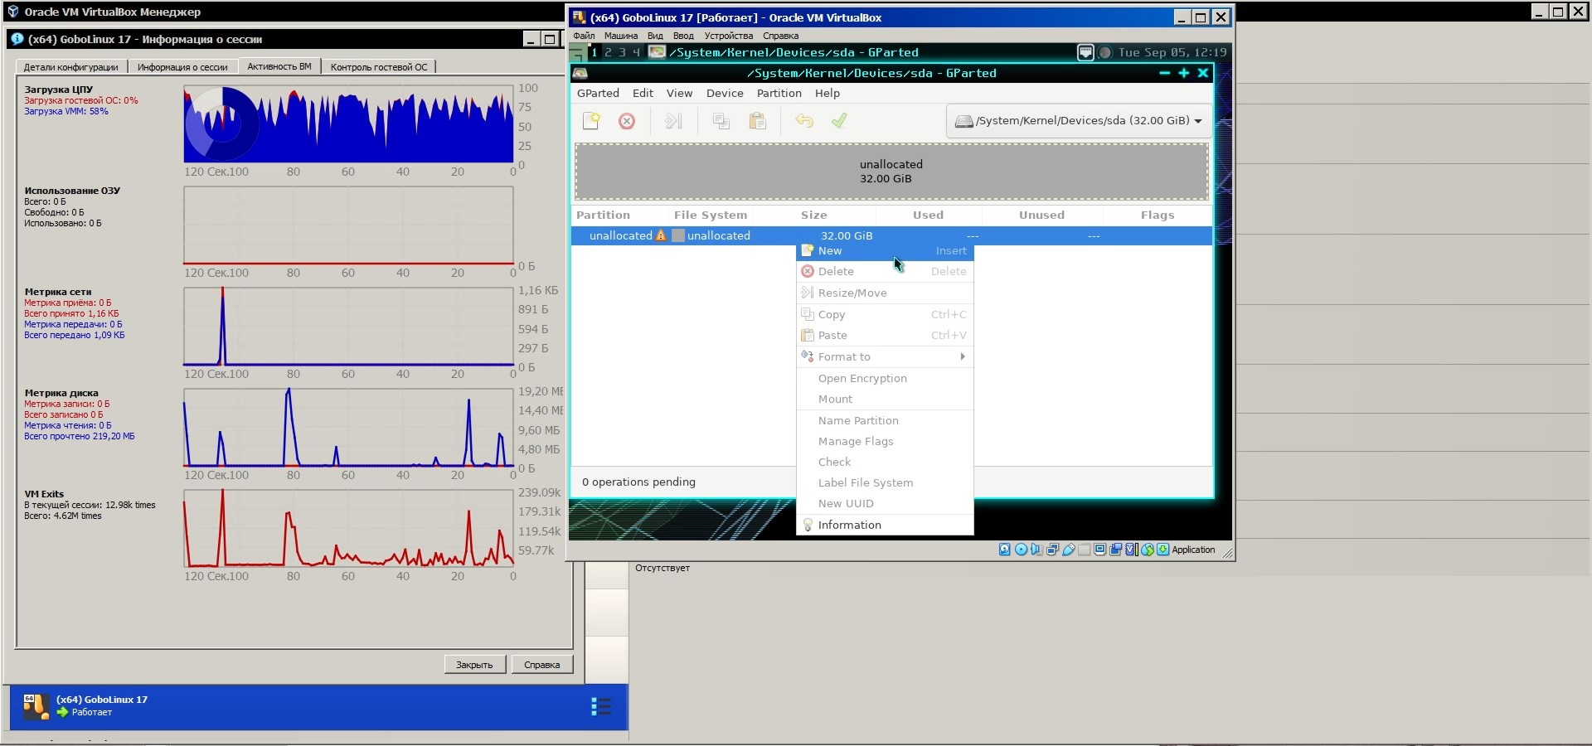The image size is (1592, 746).
Task: Click the Paste partition toolbar icon
Action: click(757, 121)
